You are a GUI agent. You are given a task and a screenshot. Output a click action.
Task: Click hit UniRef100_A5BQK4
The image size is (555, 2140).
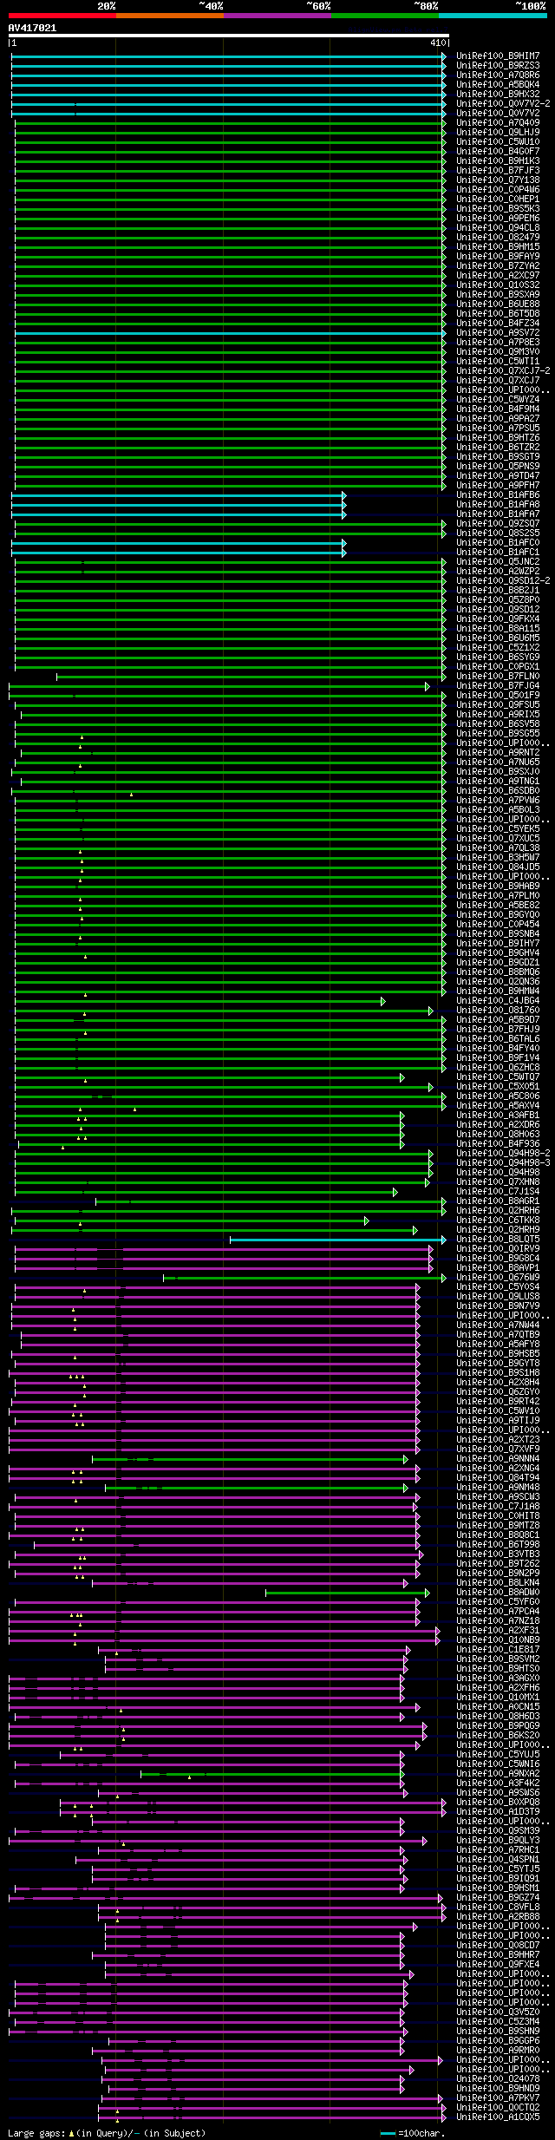pyautogui.click(x=498, y=85)
